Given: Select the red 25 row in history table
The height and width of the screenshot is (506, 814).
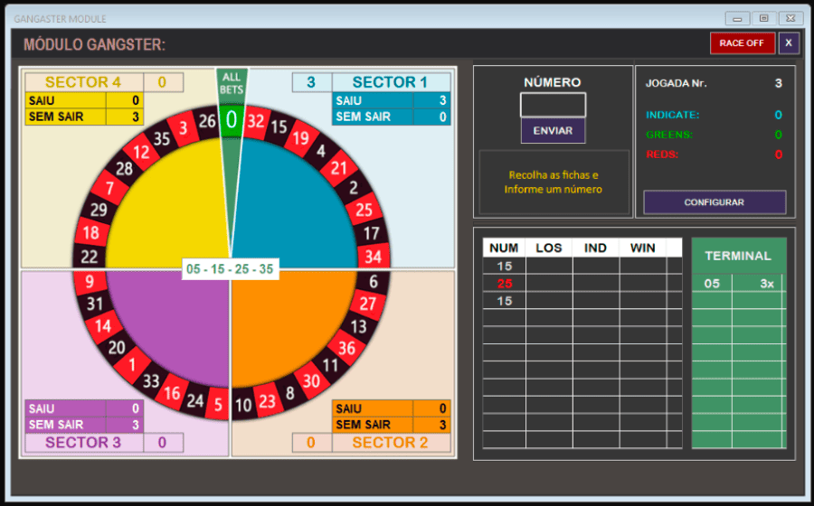Looking at the screenshot, I should (x=504, y=284).
